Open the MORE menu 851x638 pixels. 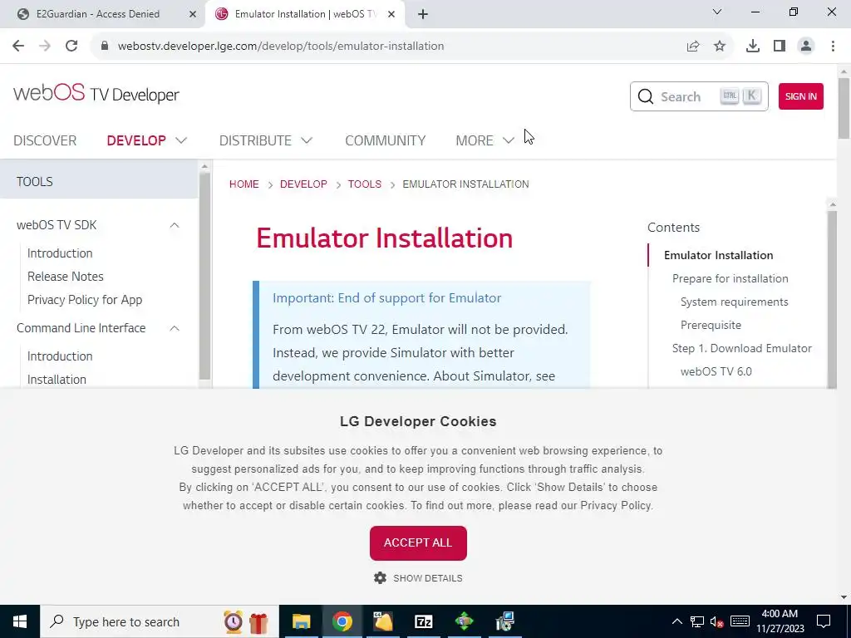tap(475, 140)
